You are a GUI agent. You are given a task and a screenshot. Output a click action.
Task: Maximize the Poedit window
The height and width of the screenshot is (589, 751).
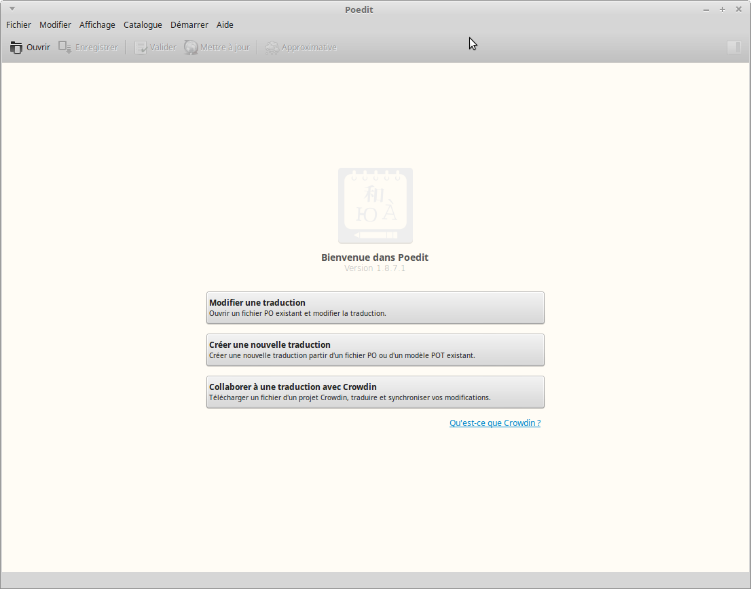coord(722,10)
